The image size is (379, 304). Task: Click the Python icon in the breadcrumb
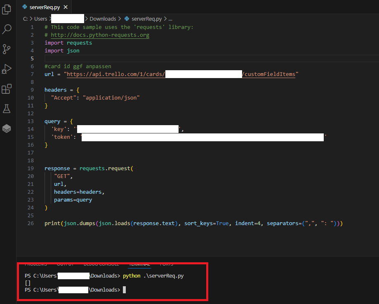[x=127, y=19]
